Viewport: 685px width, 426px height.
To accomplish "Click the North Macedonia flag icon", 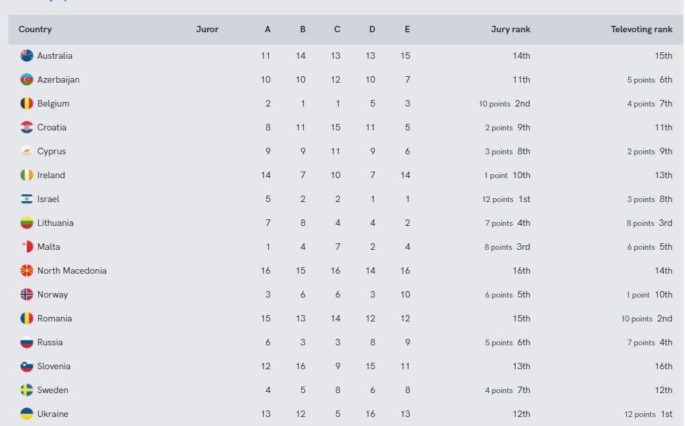I will click(x=26, y=270).
